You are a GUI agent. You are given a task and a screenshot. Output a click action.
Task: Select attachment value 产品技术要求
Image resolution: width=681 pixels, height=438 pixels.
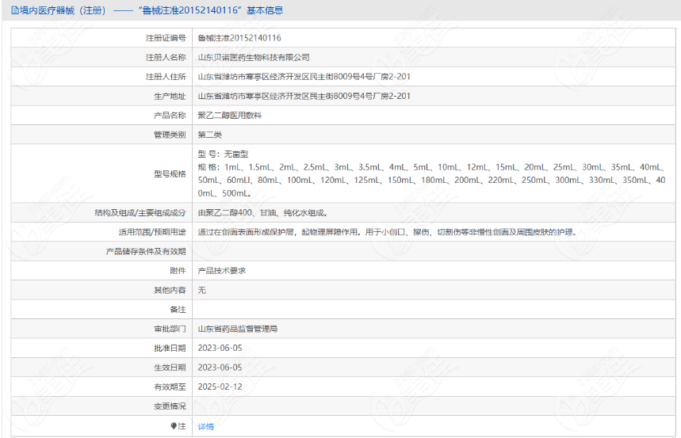[x=221, y=270]
